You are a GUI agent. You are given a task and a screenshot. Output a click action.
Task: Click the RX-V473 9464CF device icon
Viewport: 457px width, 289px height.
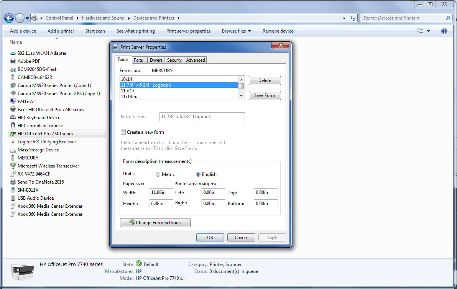pyautogui.click(x=13, y=174)
